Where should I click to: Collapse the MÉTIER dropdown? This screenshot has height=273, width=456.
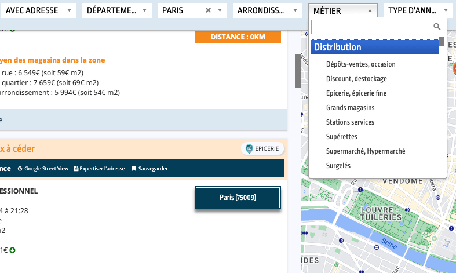343,11
